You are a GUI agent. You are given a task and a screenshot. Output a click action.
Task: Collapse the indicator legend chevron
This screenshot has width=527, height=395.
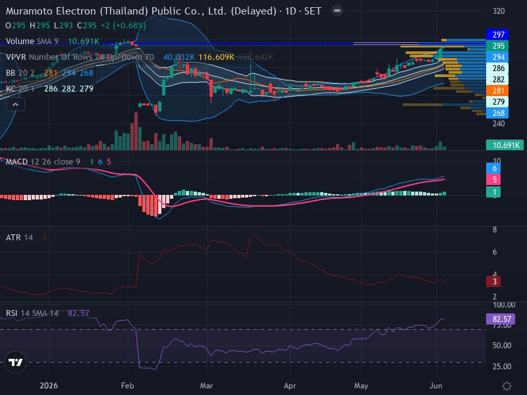pyautogui.click(x=15, y=105)
